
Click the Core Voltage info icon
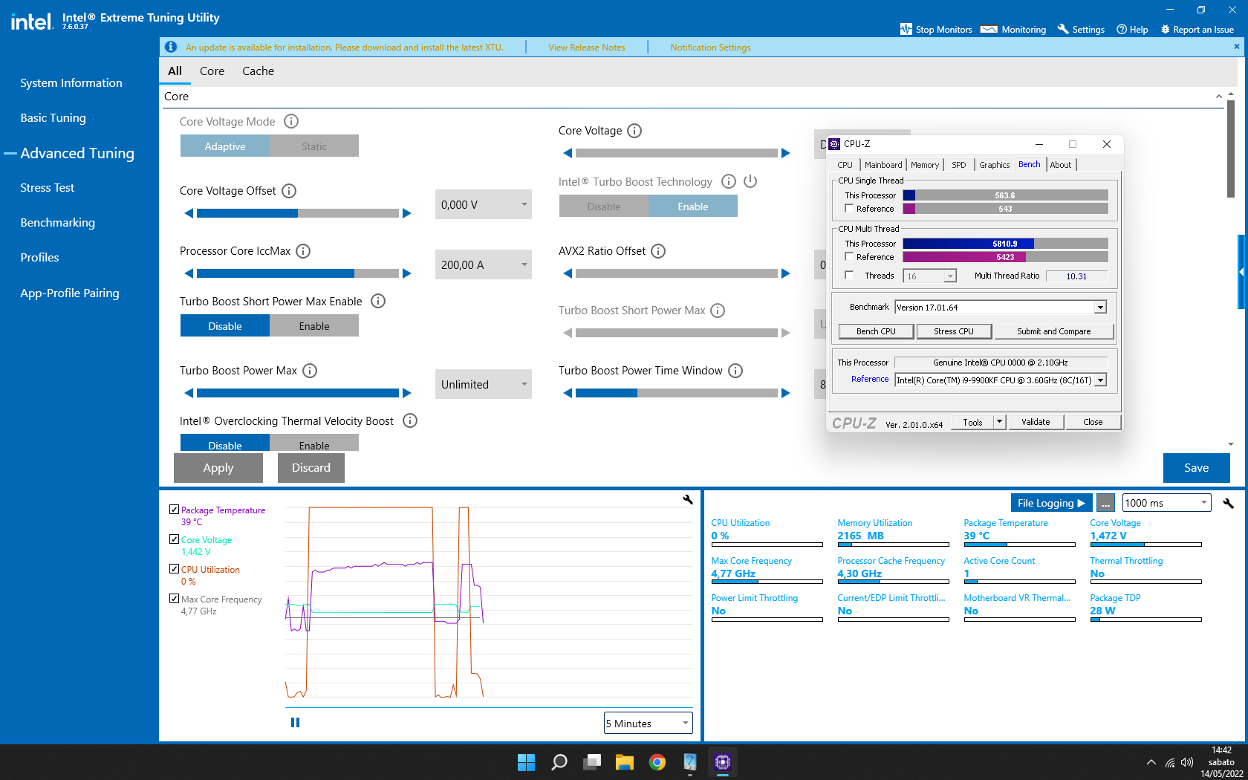[x=634, y=131]
